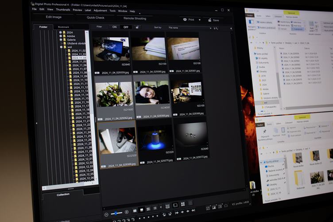Collapse the wol folder in tree
Viewport: 333px width, 222px height.
tap(62, 47)
